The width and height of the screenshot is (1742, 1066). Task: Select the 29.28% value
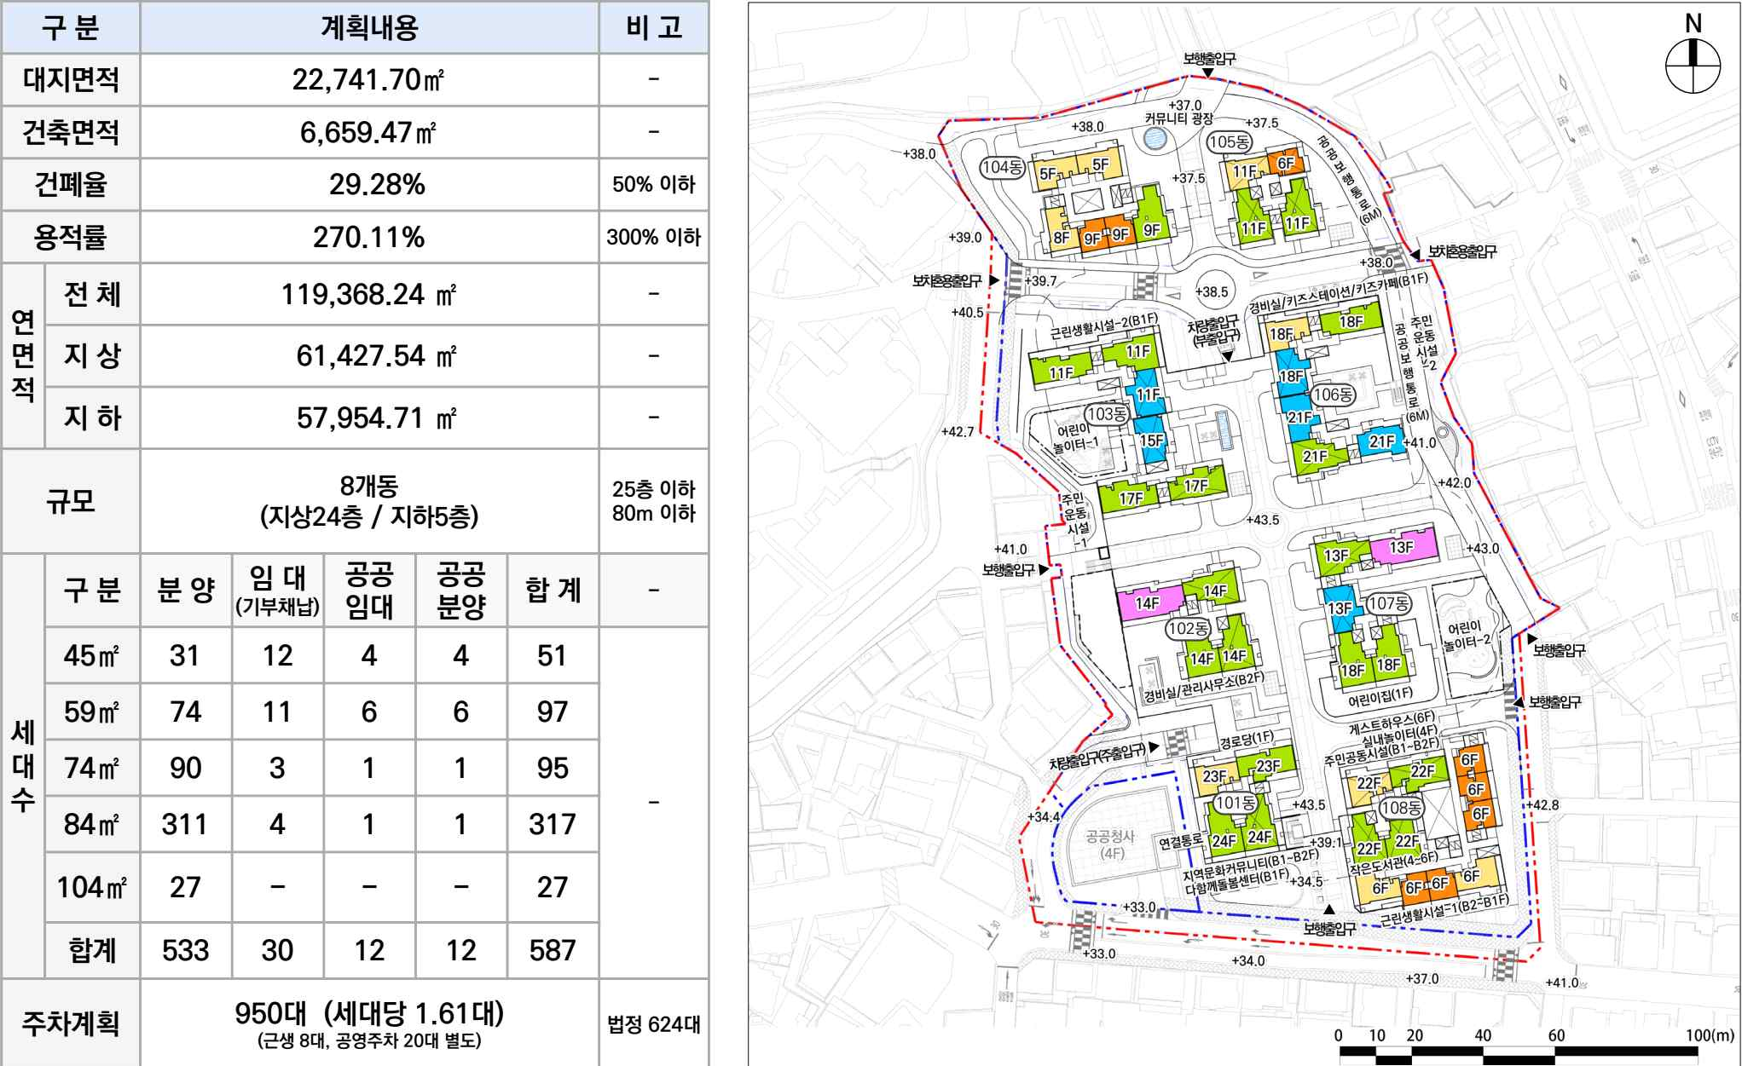pos(377,184)
